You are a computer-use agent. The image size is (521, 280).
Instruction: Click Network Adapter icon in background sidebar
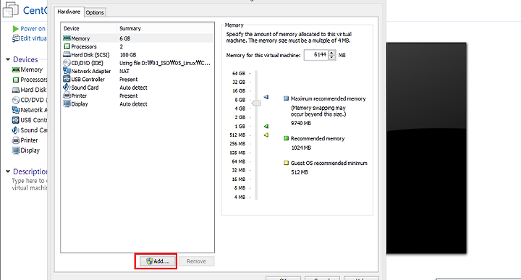(16, 110)
